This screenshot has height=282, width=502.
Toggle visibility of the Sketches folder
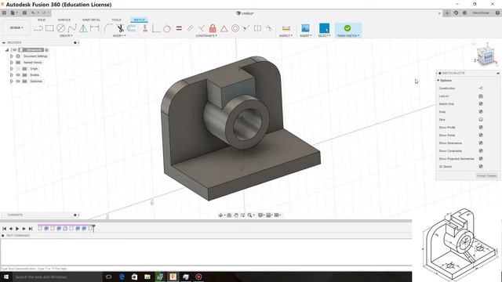tap(18, 81)
